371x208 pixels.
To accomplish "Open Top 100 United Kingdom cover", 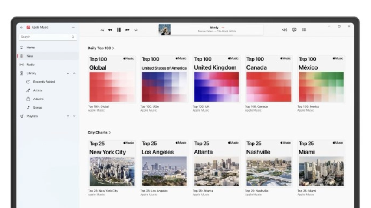I will point(217,79).
